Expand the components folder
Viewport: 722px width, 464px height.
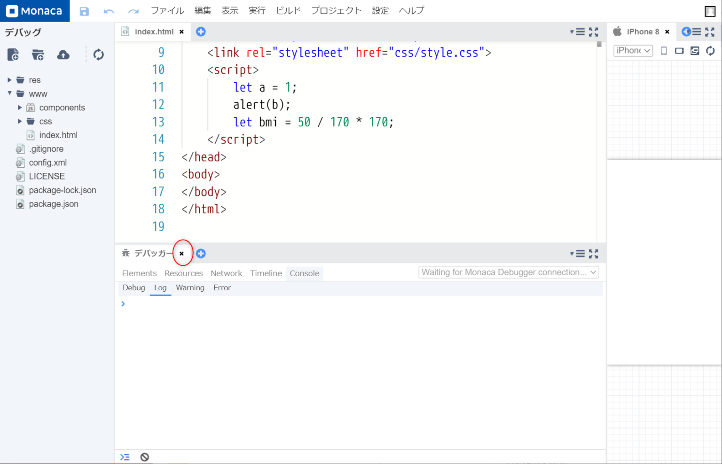click(20, 107)
